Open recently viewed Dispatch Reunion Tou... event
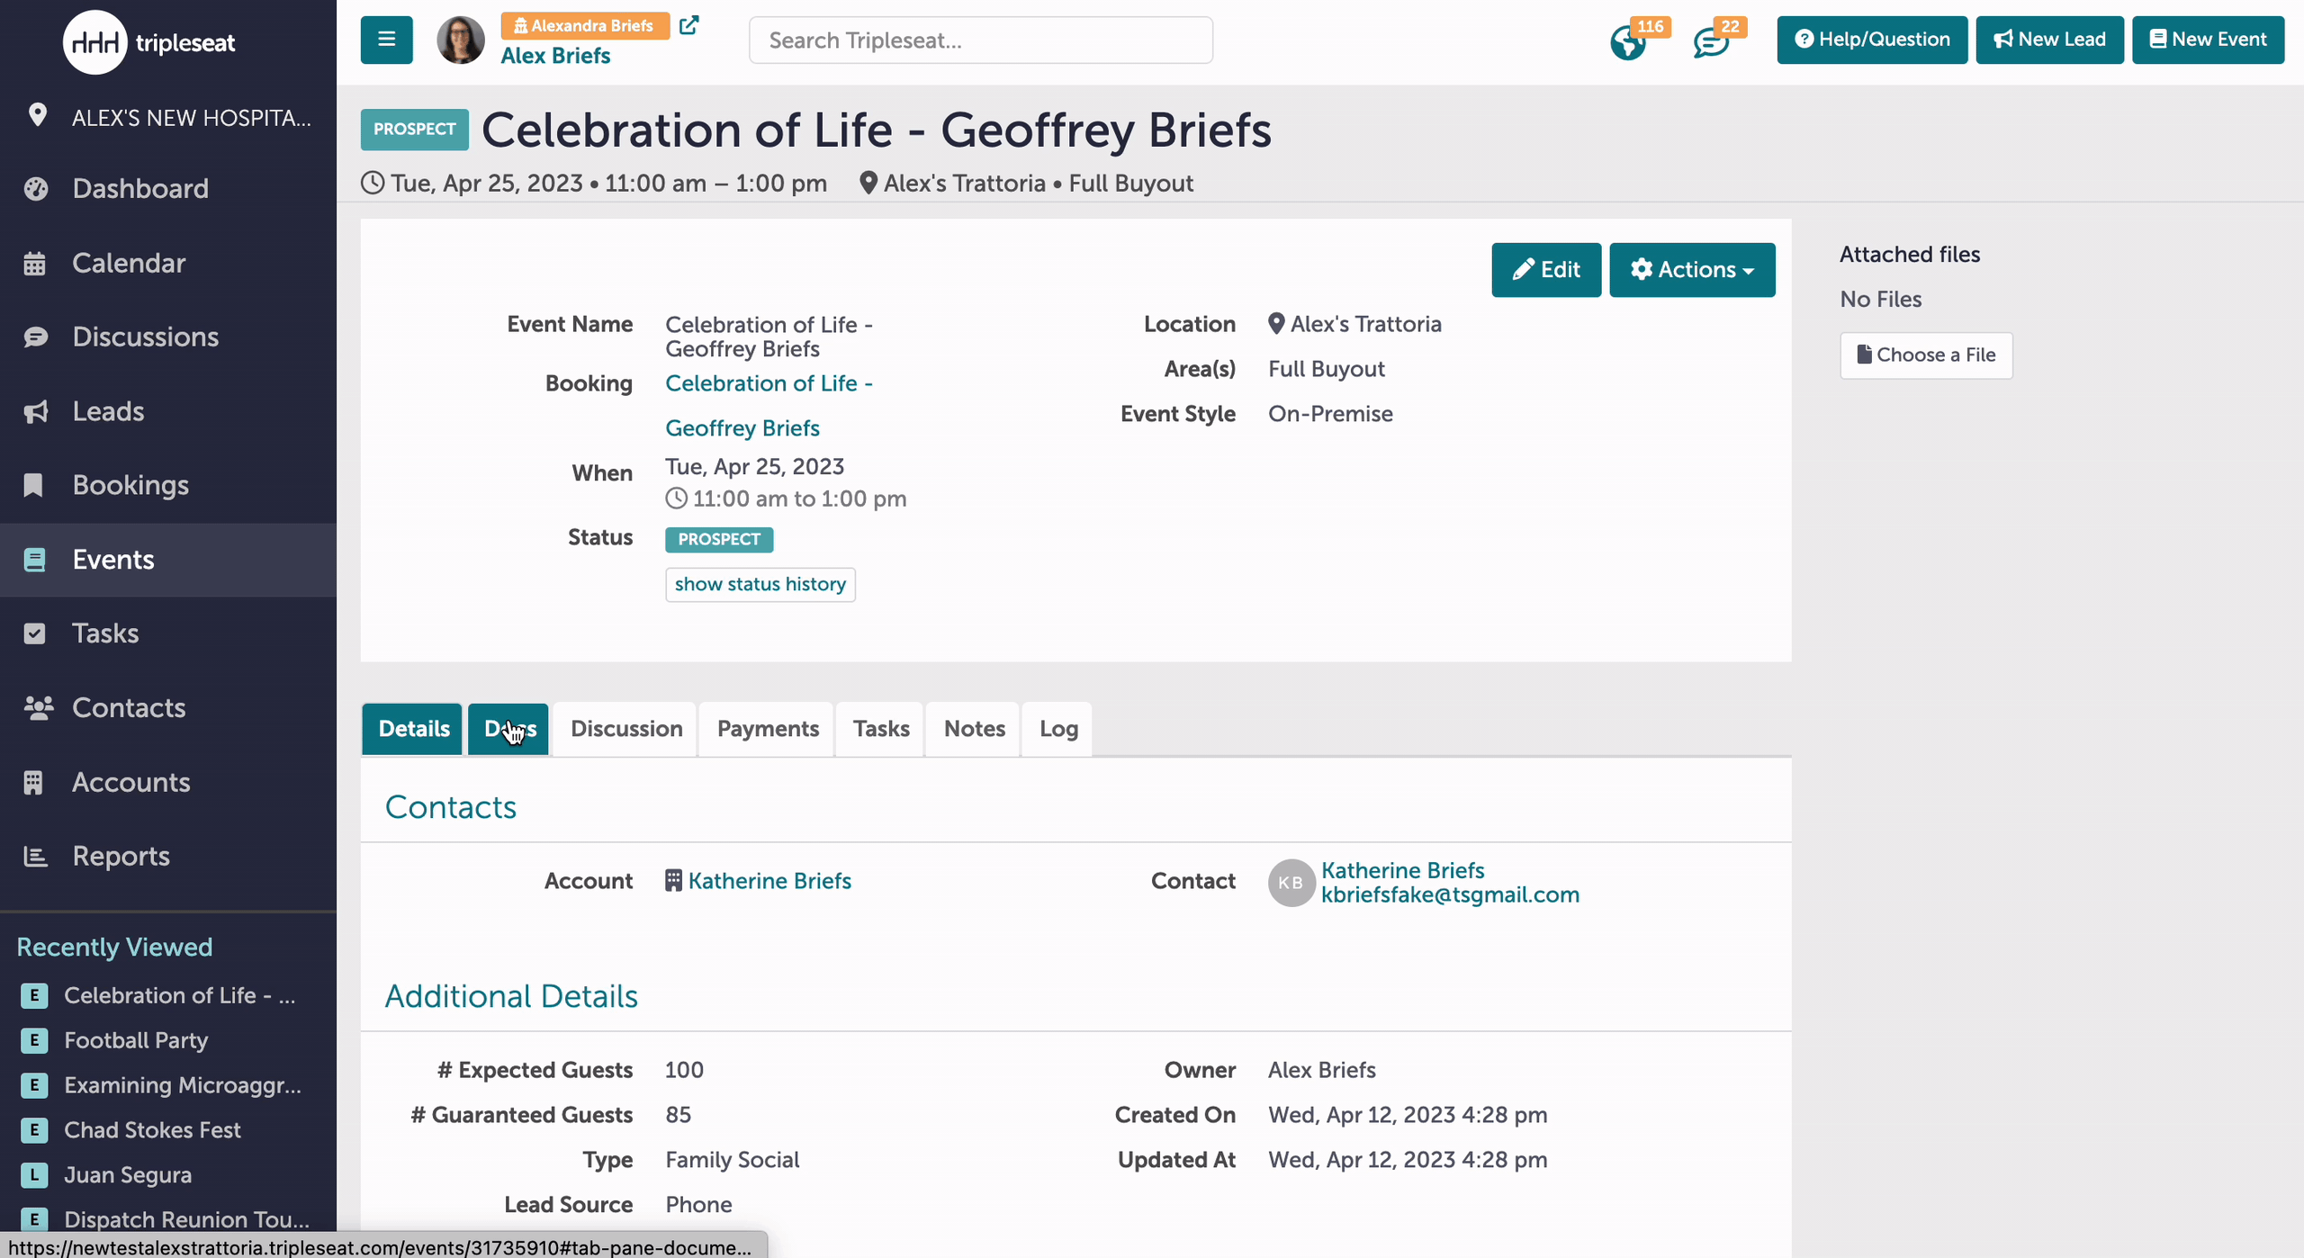This screenshot has height=1258, width=2304. coord(186,1219)
